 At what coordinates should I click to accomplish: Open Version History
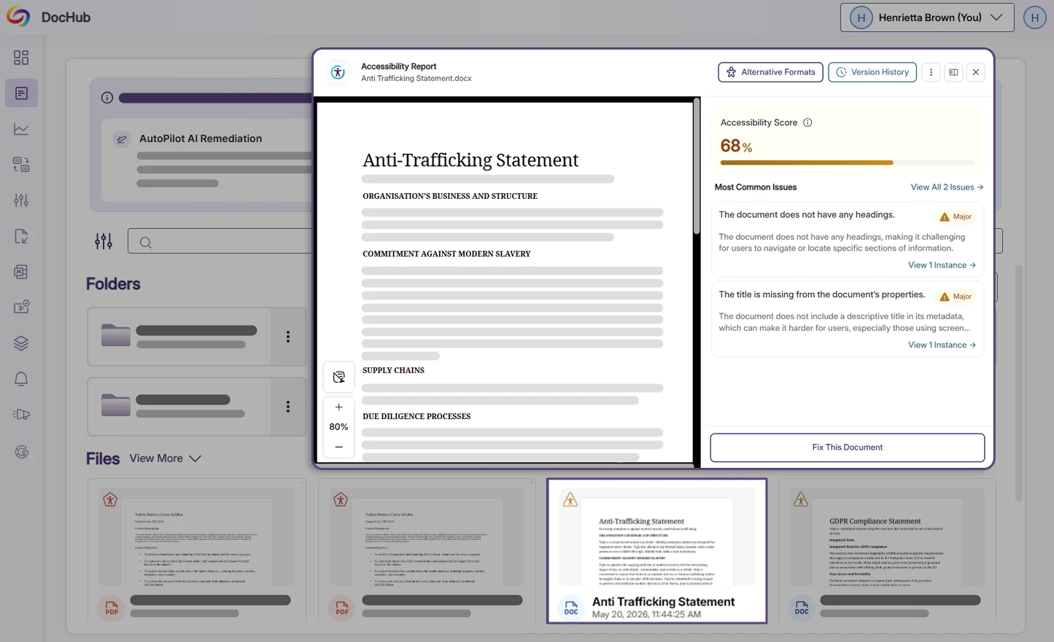coord(872,72)
